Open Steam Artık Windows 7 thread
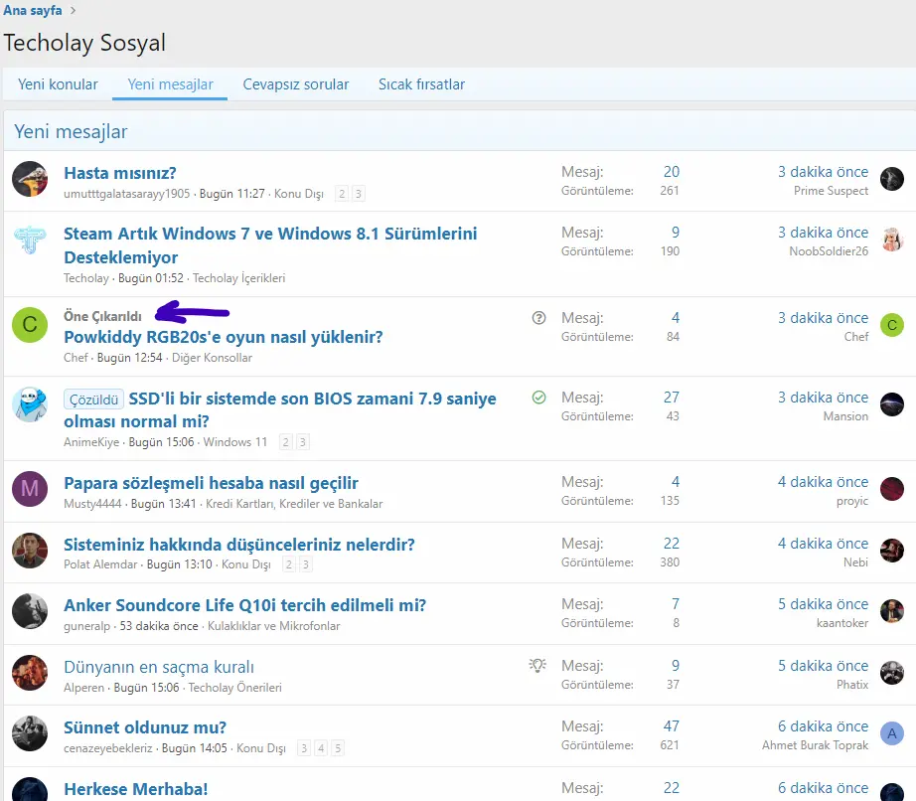916x801 pixels. click(x=270, y=245)
